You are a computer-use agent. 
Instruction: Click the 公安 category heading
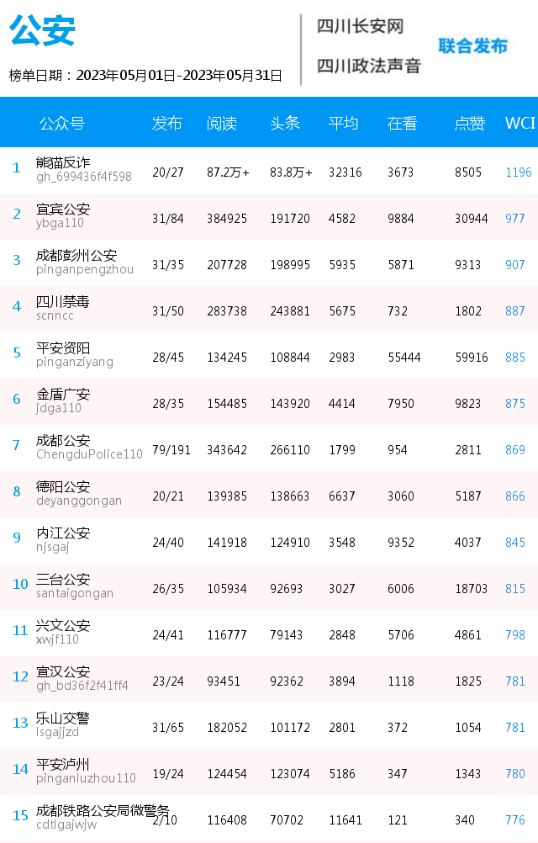coord(42,30)
